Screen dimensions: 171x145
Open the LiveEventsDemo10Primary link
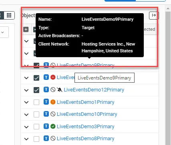point(87,114)
